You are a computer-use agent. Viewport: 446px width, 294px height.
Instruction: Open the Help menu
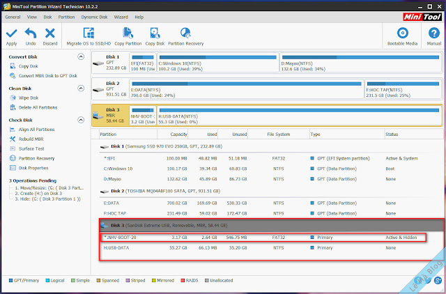(x=139, y=17)
